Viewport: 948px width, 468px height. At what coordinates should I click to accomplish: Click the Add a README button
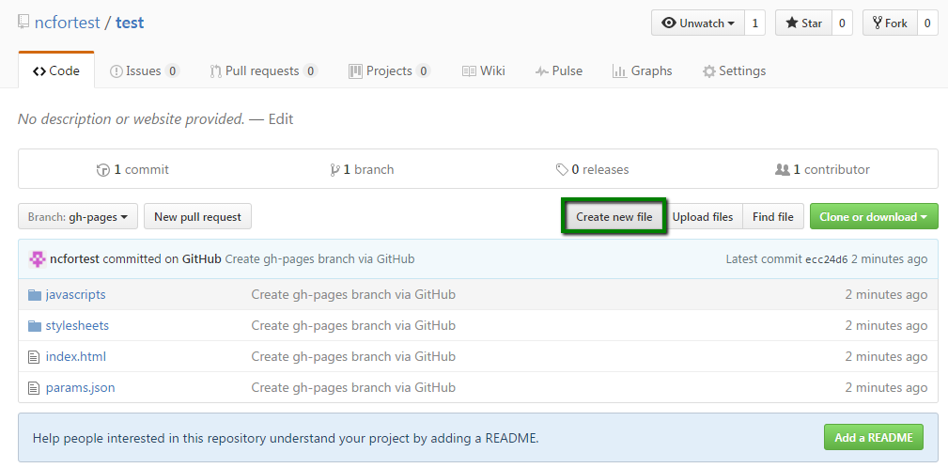coord(874,437)
